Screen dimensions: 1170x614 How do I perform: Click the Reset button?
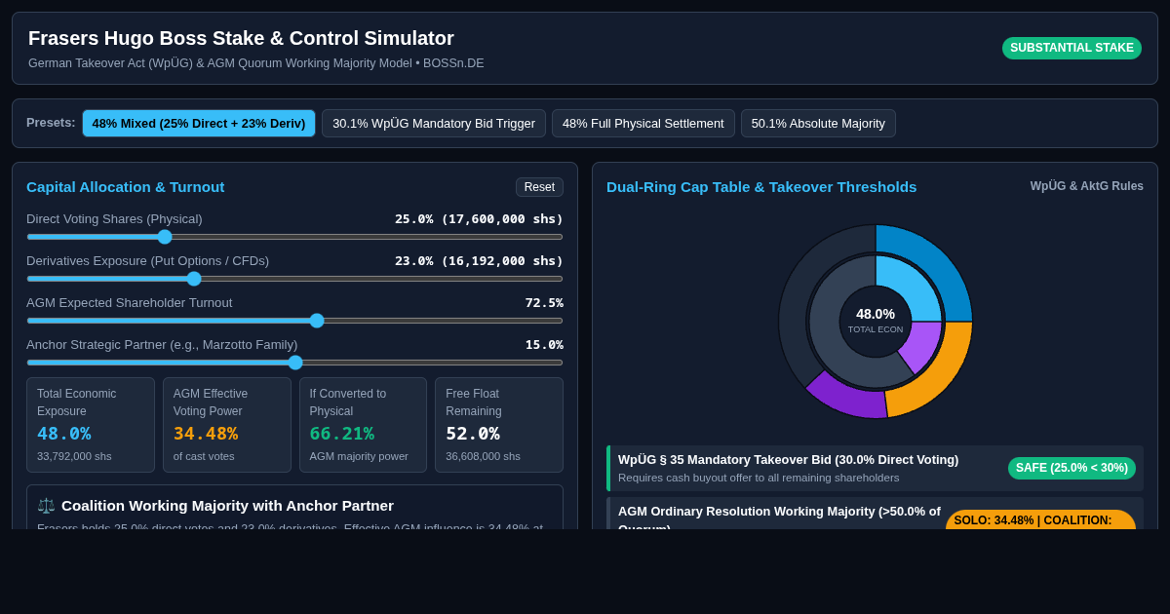(x=539, y=187)
